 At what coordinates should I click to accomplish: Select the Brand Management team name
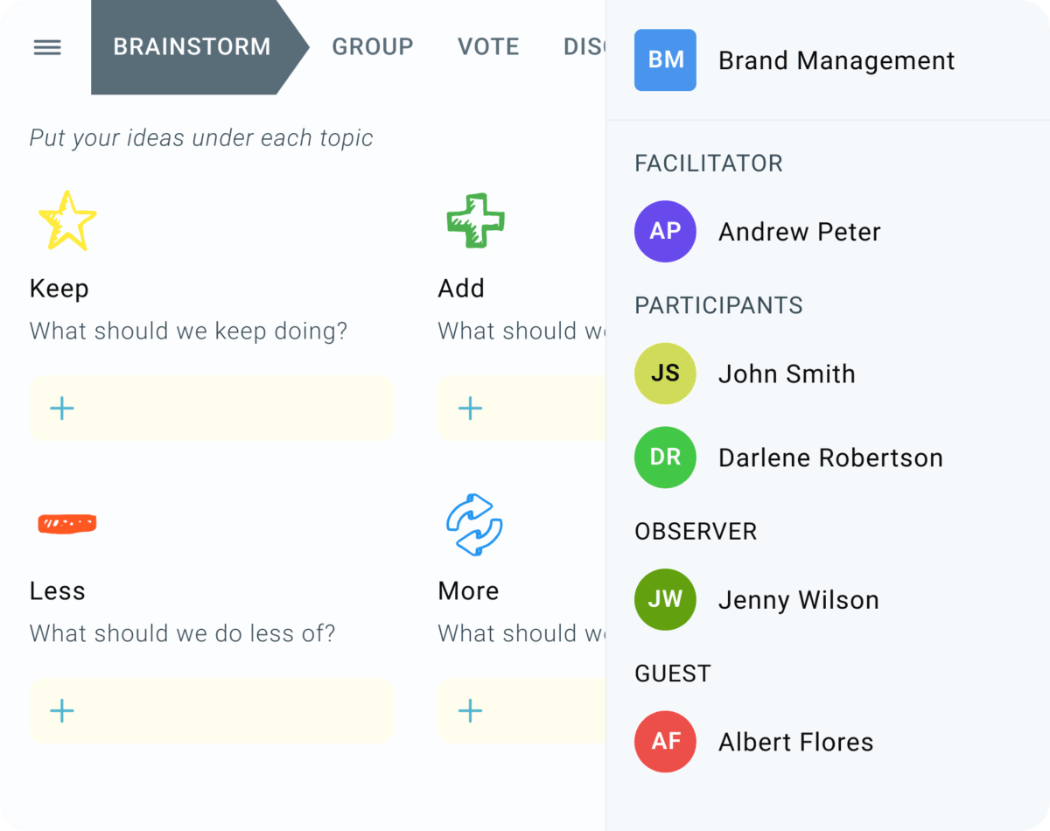(836, 60)
